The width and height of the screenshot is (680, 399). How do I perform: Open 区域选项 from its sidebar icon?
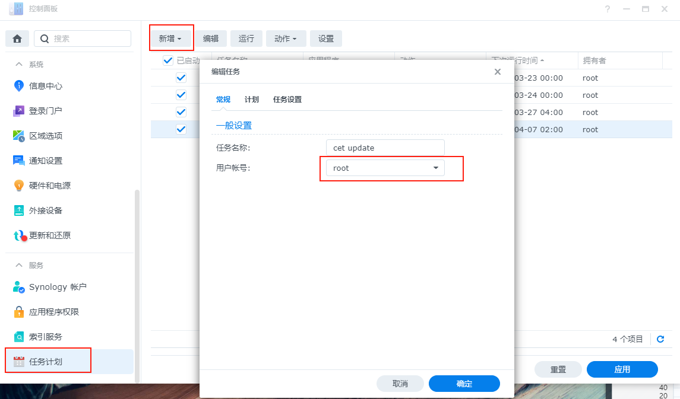[x=18, y=136]
